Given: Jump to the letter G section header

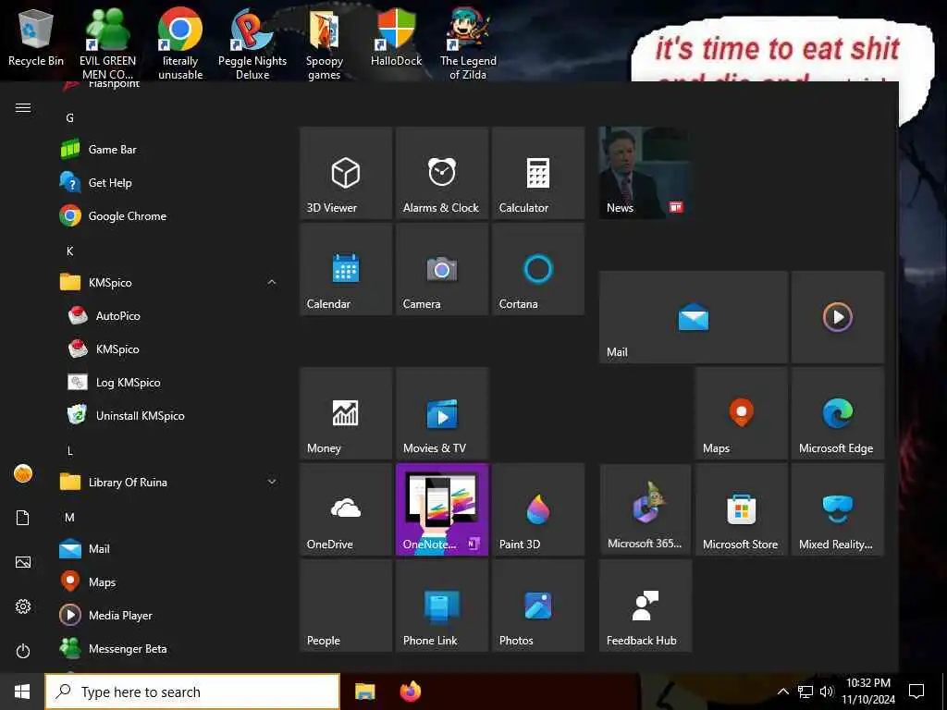Looking at the screenshot, I should point(70,117).
